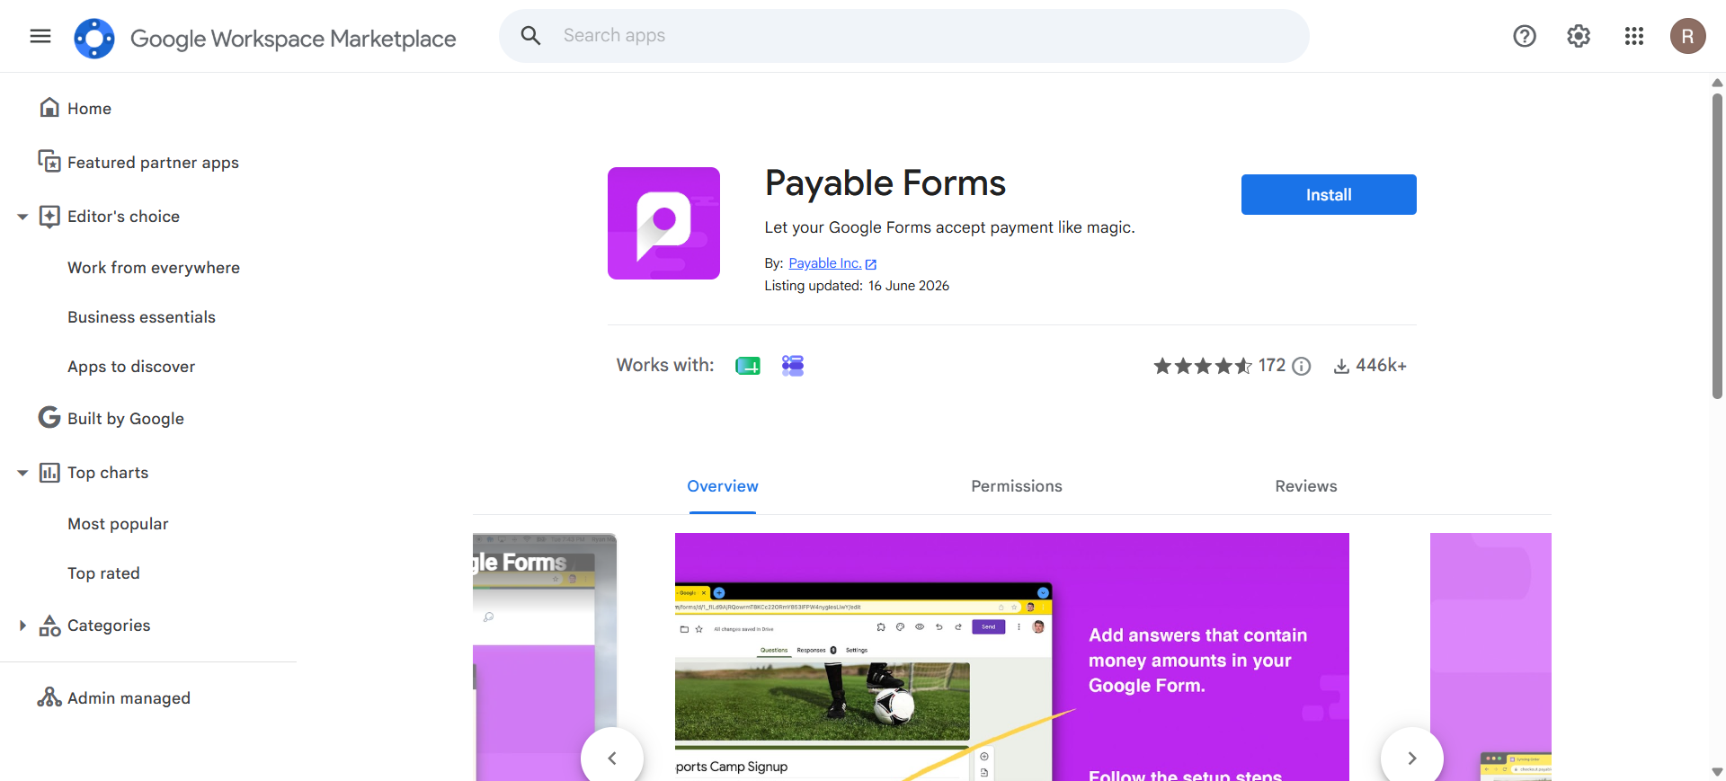The image size is (1726, 781).
Task: Install the Payable Forms app
Action: click(1329, 195)
